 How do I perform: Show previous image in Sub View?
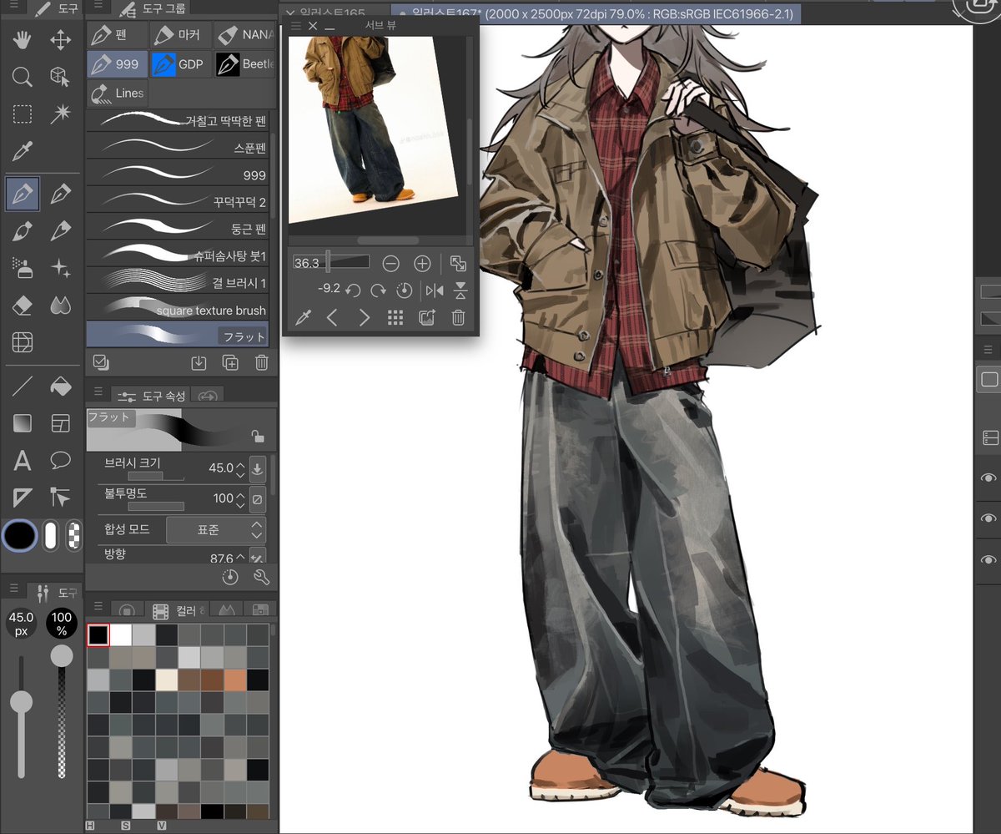pyautogui.click(x=332, y=317)
